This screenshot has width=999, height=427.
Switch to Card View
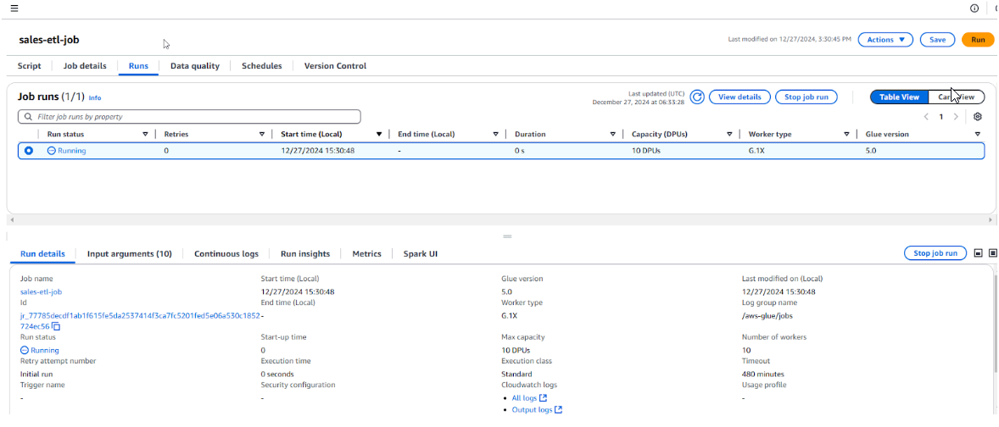tap(956, 97)
